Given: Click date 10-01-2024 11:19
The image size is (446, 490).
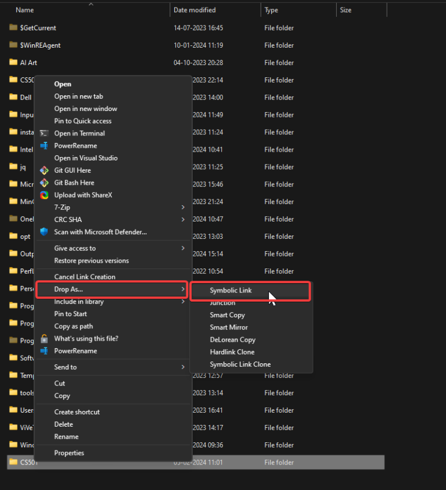Looking at the screenshot, I should click(x=199, y=45).
